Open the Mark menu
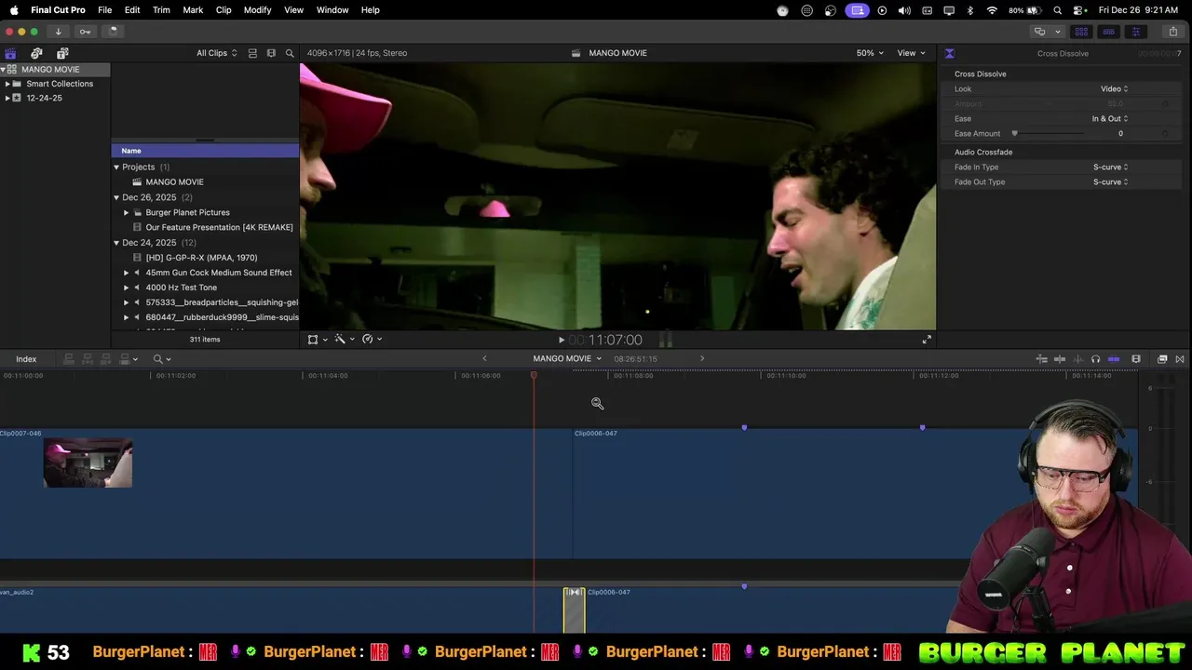 (193, 10)
